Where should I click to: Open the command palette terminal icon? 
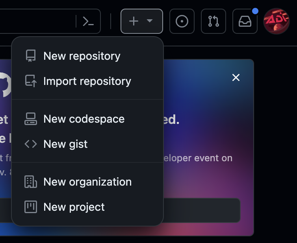point(88,21)
